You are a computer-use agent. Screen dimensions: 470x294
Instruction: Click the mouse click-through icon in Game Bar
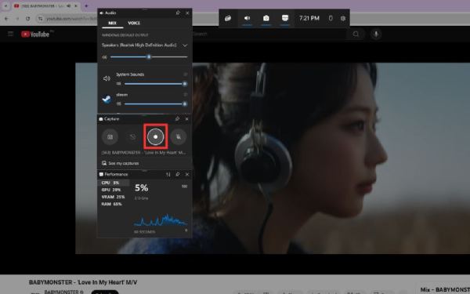point(331,18)
